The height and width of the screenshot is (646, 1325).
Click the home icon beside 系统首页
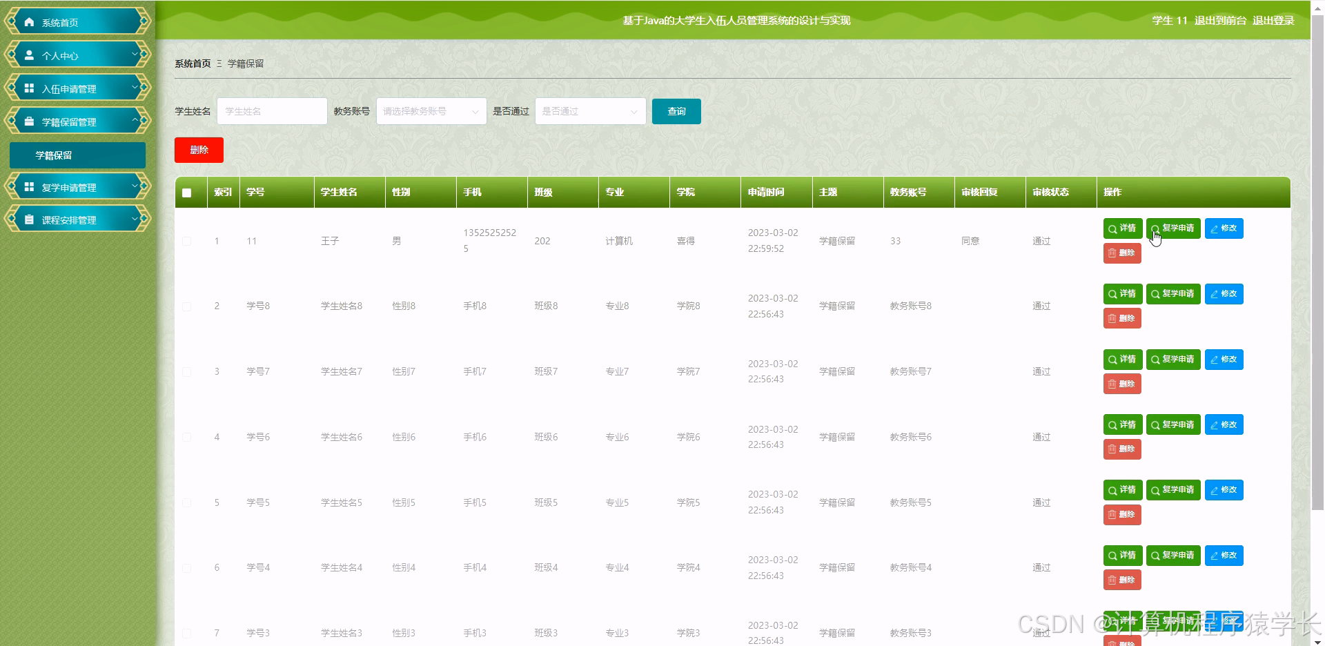point(29,22)
